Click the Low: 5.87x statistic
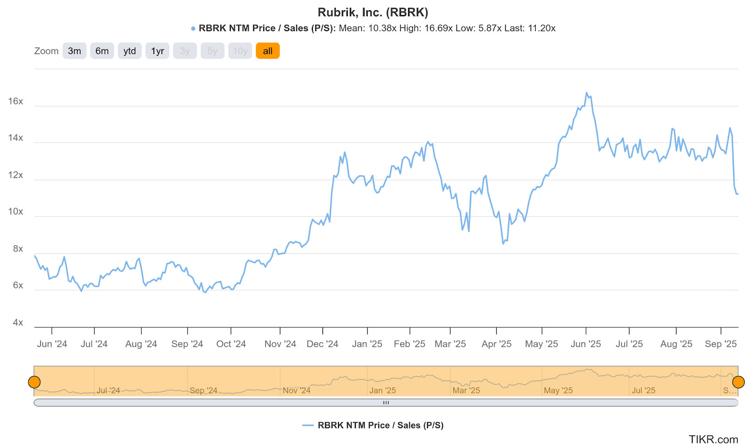The height and width of the screenshot is (447, 746). tap(478, 28)
